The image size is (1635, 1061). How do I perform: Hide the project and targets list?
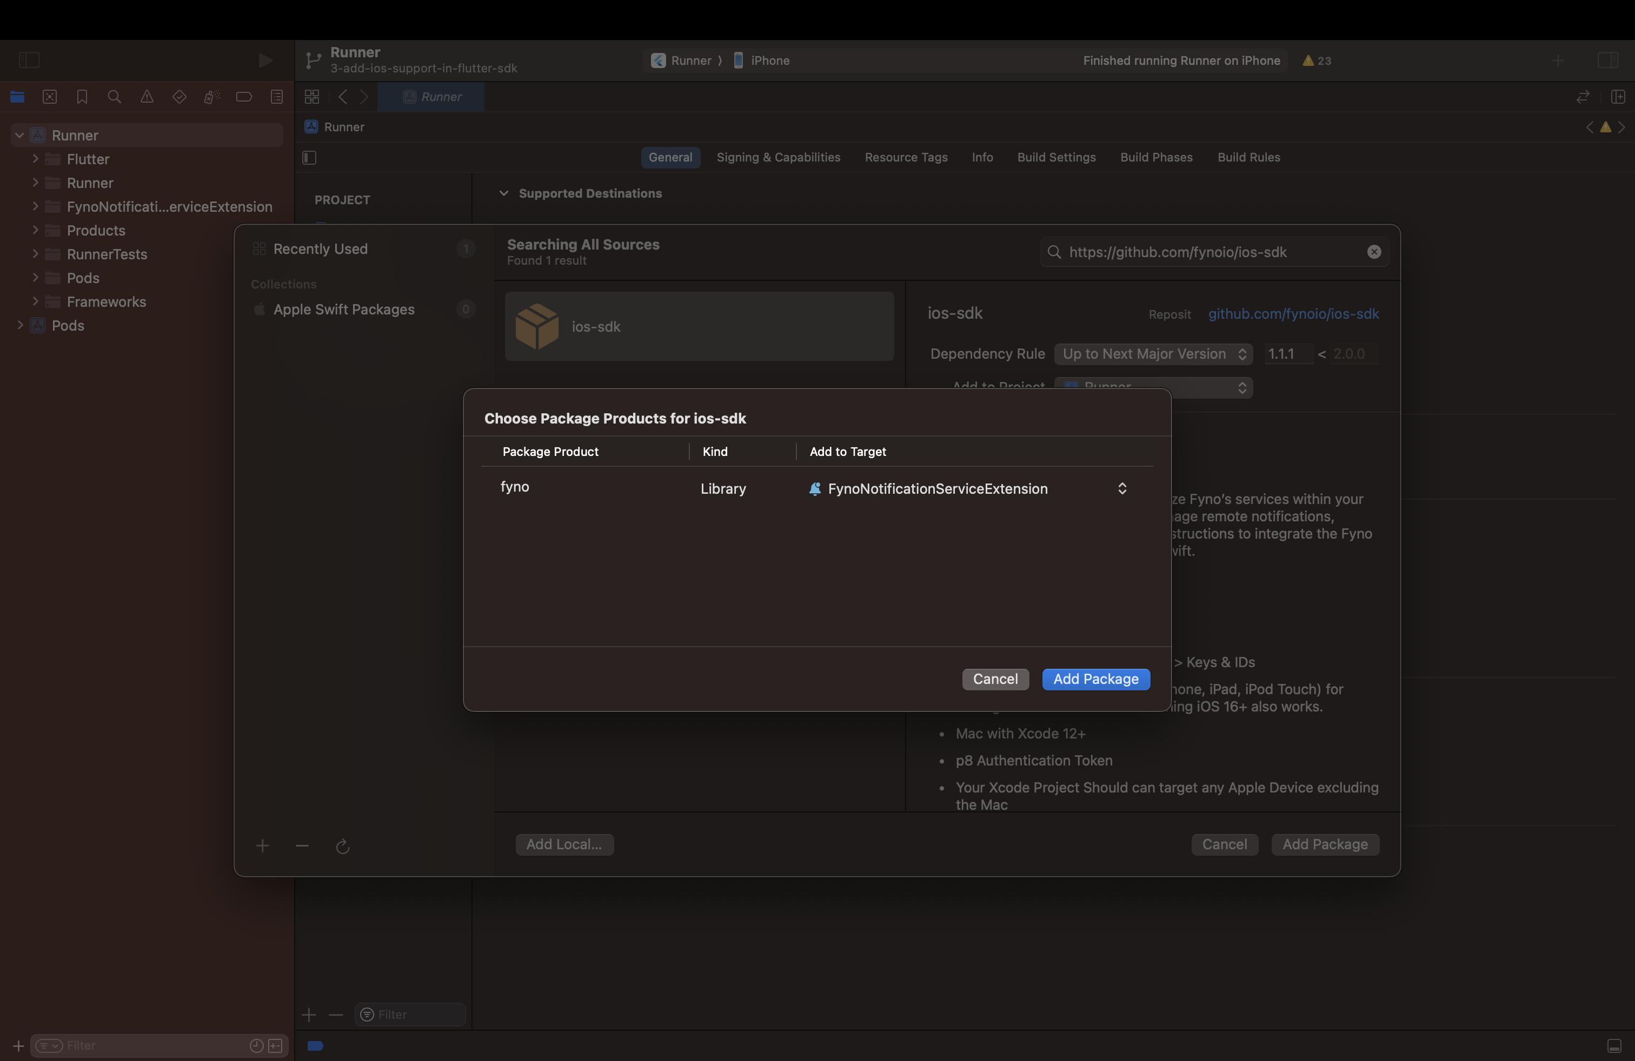click(309, 158)
